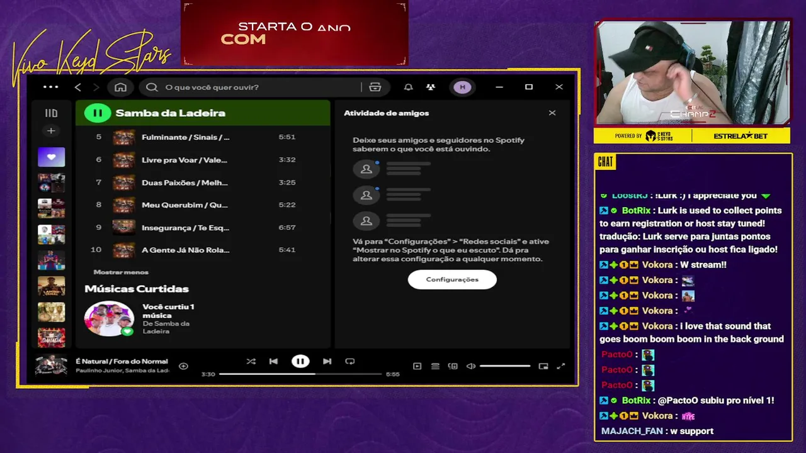Open the queue icon
The image size is (806, 453).
tap(435, 366)
